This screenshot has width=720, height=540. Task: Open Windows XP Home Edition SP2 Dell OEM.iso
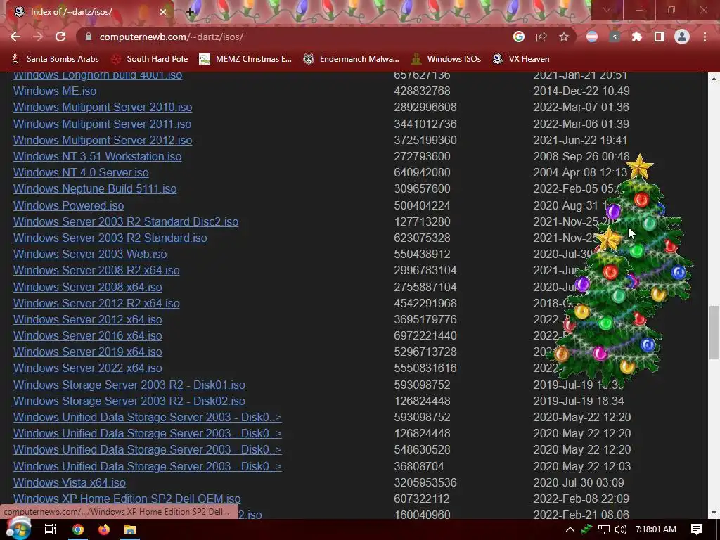click(x=127, y=499)
